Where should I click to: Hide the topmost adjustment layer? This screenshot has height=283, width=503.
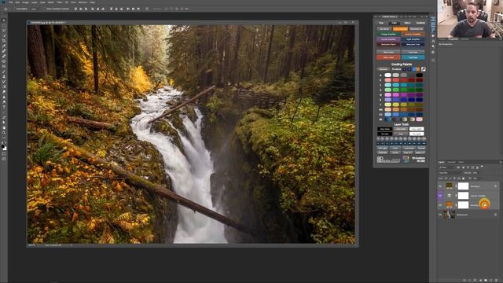coord(440,186)
